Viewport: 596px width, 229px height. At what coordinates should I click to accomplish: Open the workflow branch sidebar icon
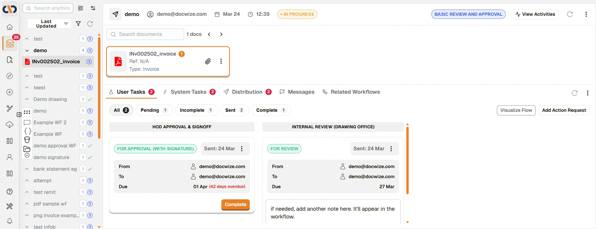(x=10, y=108)
